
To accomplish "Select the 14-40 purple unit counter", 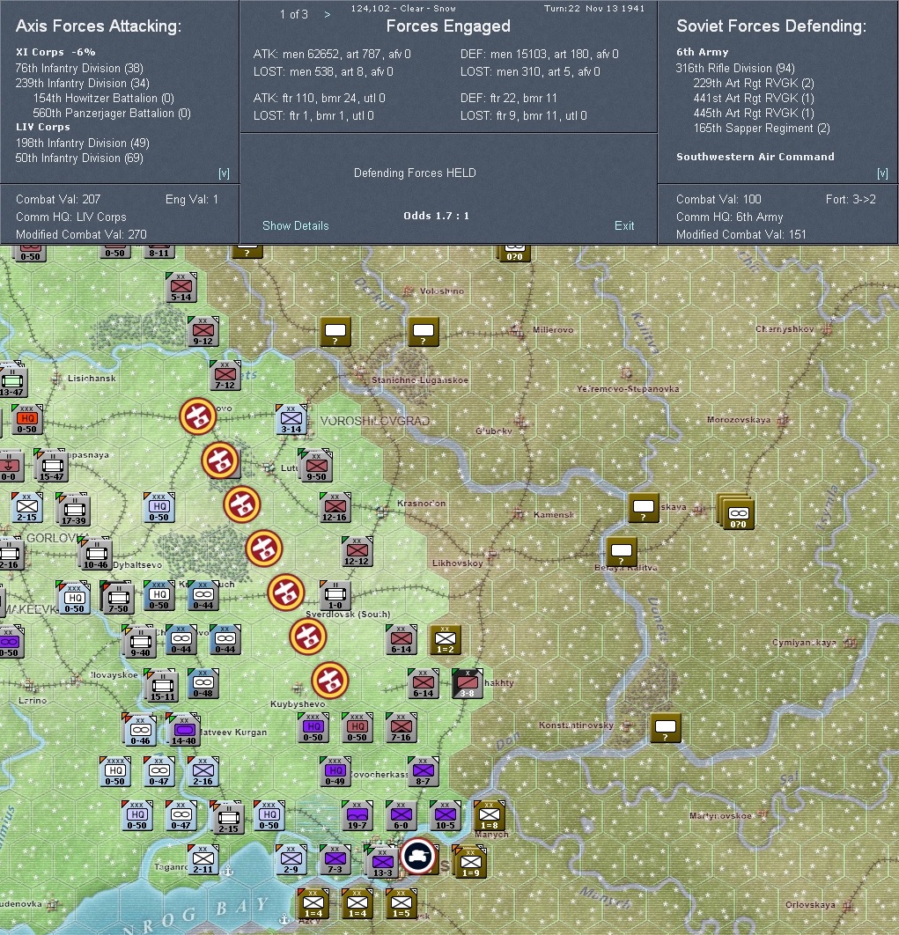I will tap(184, 731).
